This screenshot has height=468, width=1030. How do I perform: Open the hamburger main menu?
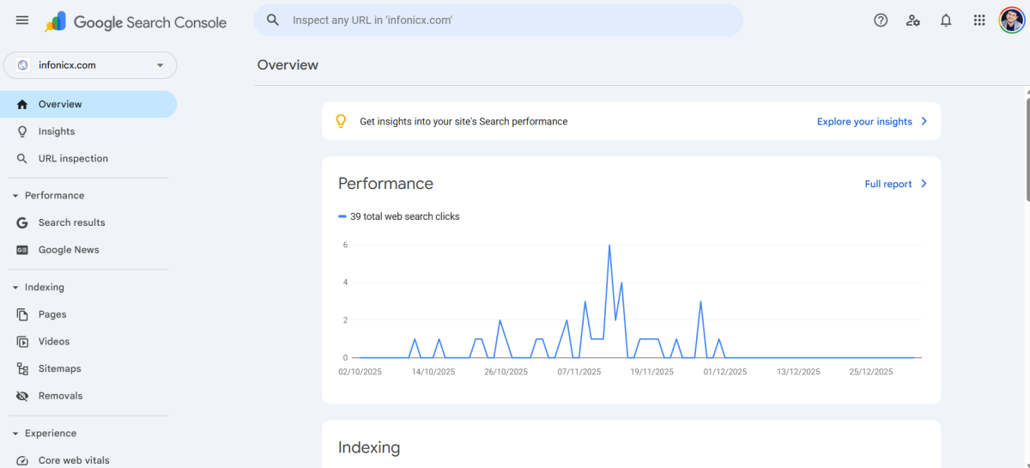tap(22, 21)
